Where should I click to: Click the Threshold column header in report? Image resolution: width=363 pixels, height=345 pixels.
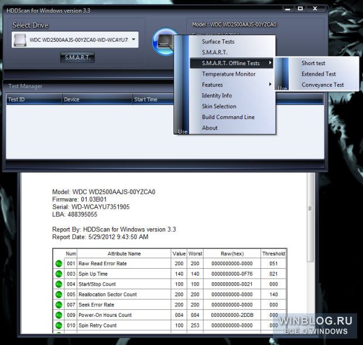click(273, 253)
